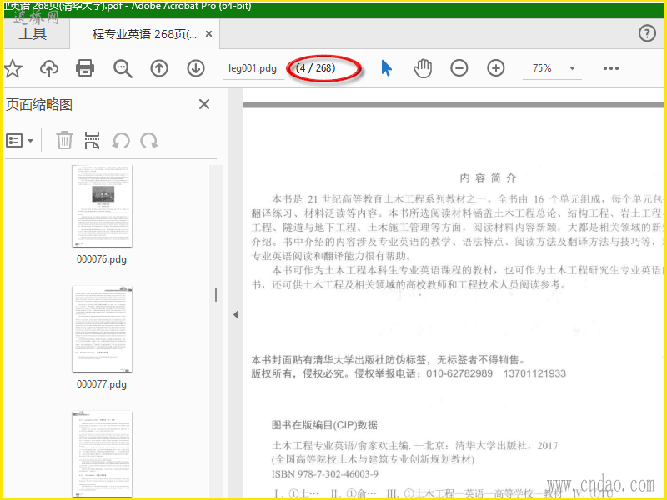The width and height of the screenshot is (667, 500).
Task: Click the page count (4 / 268) indicator
Action: (x=316, y=68)
